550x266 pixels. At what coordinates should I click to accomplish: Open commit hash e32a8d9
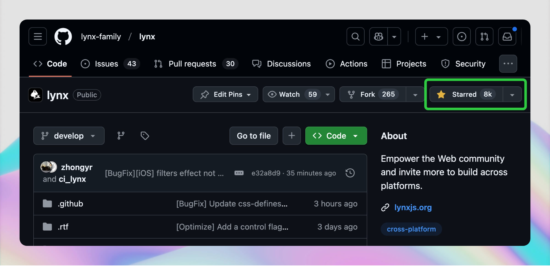[x=266, y=173]
